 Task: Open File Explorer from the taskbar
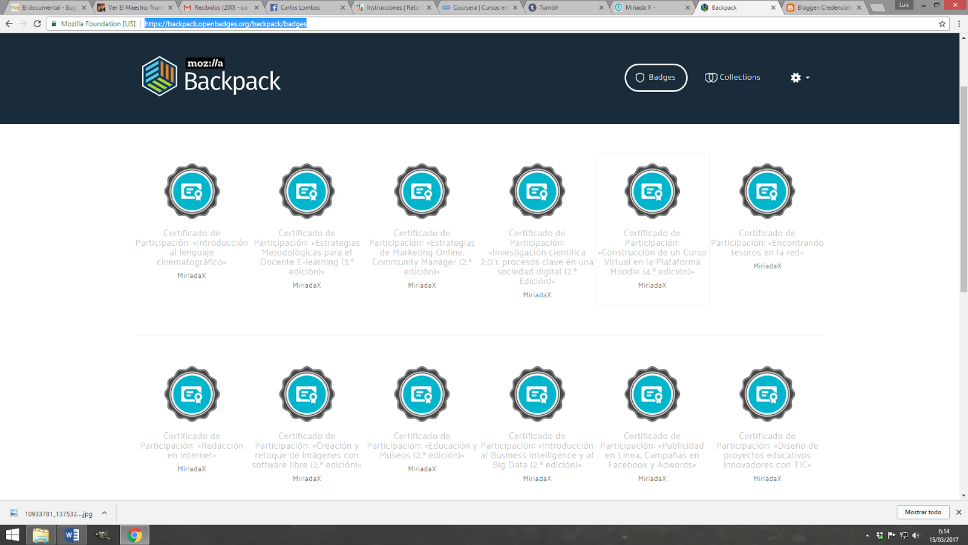(x=41, y=535)
